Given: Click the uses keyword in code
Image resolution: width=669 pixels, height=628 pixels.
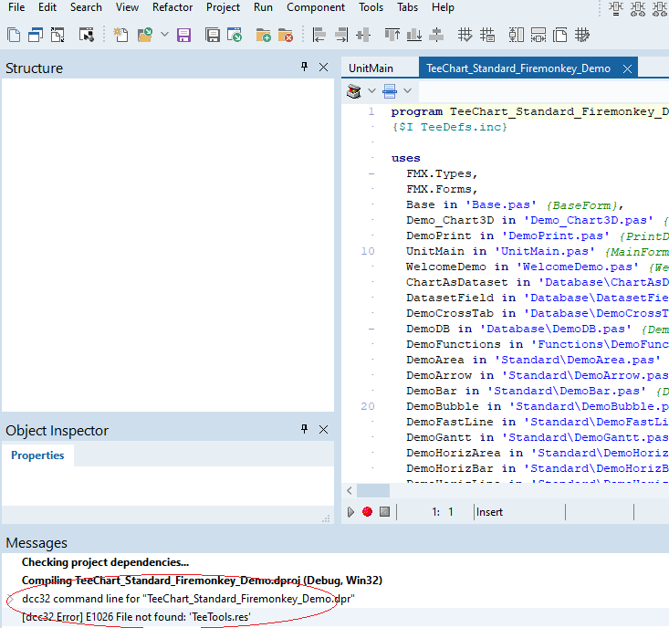Looking at the screenshot, I should tap(406, 158).
